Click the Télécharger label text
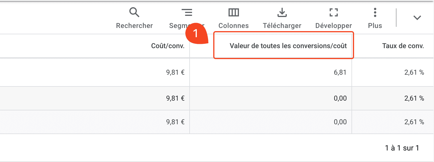 tap(282, 26)
